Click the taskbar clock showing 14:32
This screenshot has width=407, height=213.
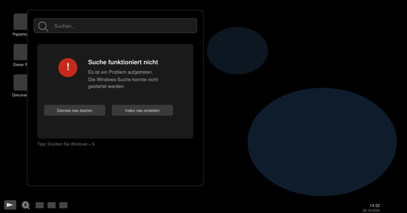pyautogui.click(x=375, y=206)
